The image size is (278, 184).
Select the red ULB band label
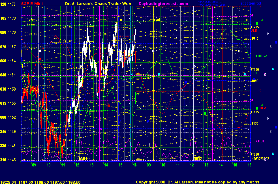(x=254, y=31)
